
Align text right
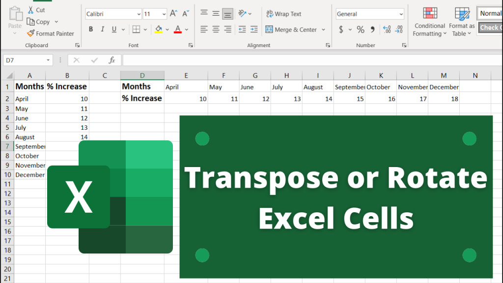point(227,29)
